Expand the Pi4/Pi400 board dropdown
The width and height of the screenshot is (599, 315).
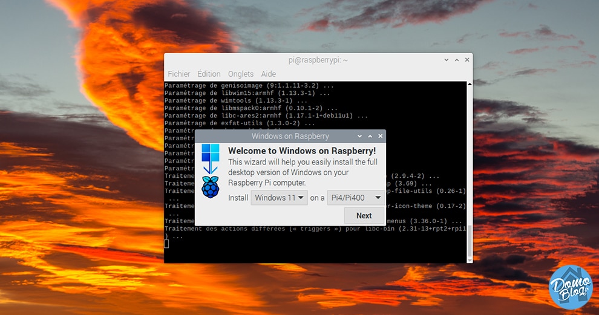356,198
